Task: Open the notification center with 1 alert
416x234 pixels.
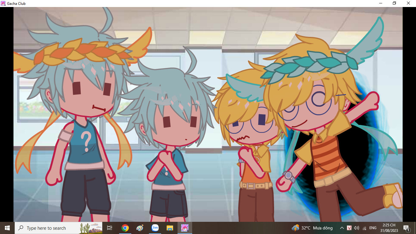Action: pos(406,228)
